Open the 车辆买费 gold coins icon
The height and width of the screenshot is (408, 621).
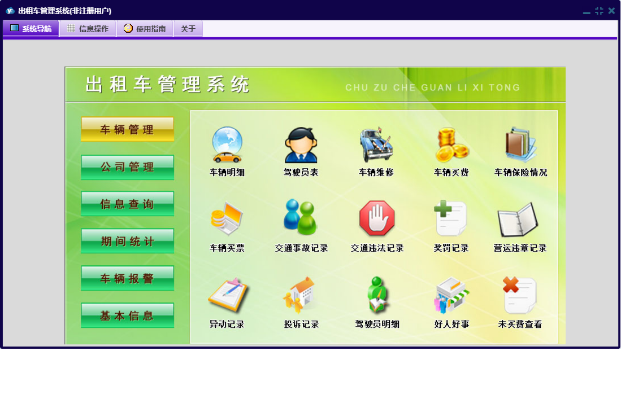(x=452, y=144)
